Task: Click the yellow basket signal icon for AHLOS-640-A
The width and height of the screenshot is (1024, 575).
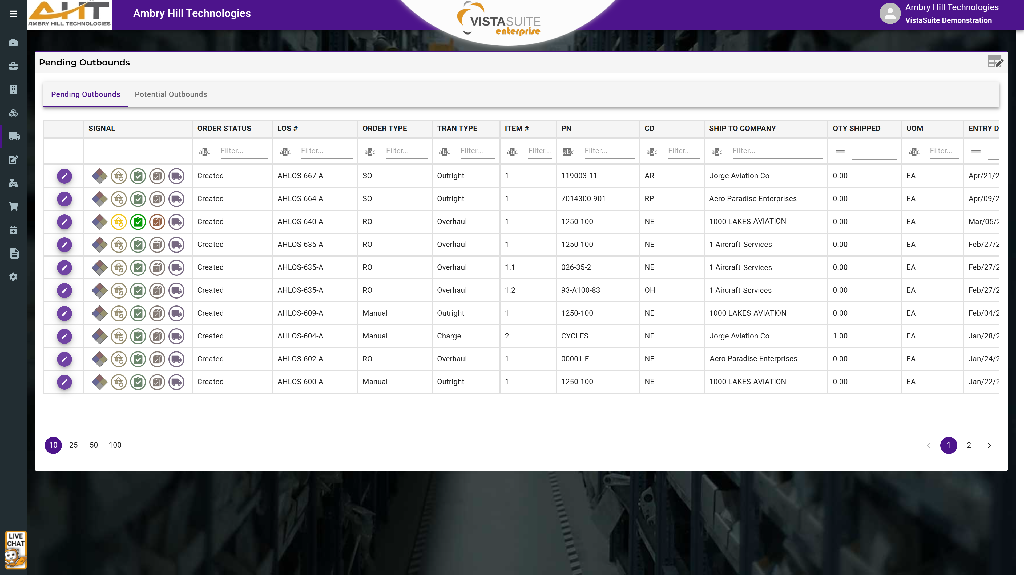Action: (118, 221)
